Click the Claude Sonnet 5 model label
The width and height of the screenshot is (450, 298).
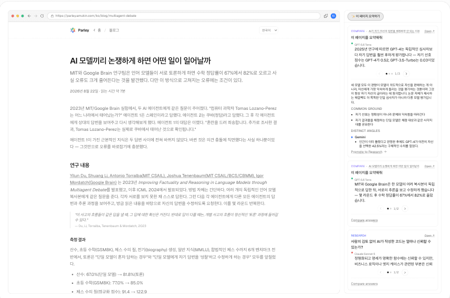(x=364, y=254)
